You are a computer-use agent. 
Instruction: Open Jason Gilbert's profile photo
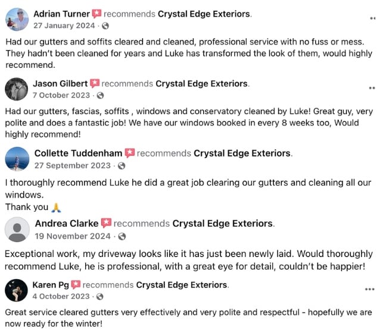tap(17, 89)
